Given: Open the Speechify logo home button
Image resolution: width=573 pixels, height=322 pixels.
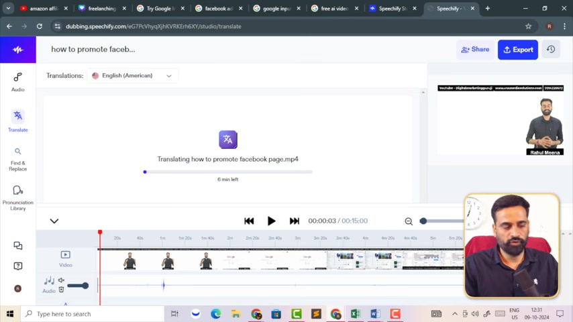Looking at the screenshot, I should point(18,50).
